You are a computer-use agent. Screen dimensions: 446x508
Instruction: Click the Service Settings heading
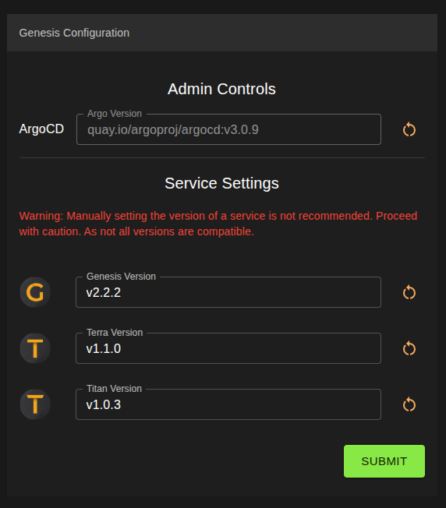pyautogui.click(x=221, y=183)
